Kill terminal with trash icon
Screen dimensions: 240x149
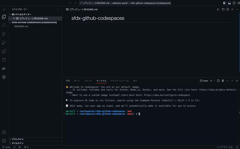click(x=223, y=81)
